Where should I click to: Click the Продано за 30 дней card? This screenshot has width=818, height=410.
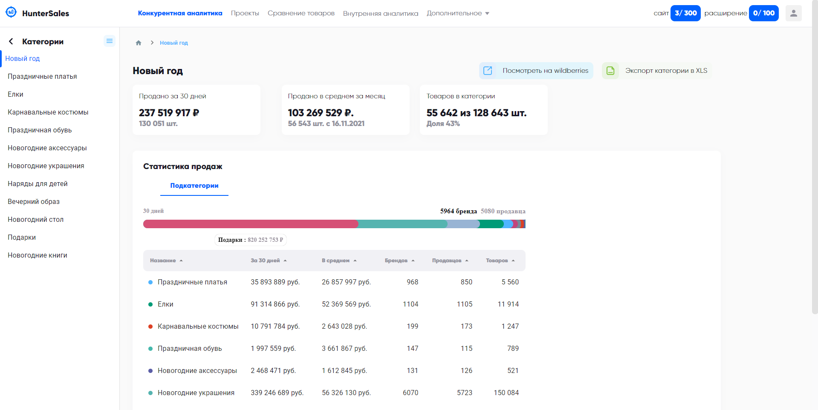click(x=197, y=110)
